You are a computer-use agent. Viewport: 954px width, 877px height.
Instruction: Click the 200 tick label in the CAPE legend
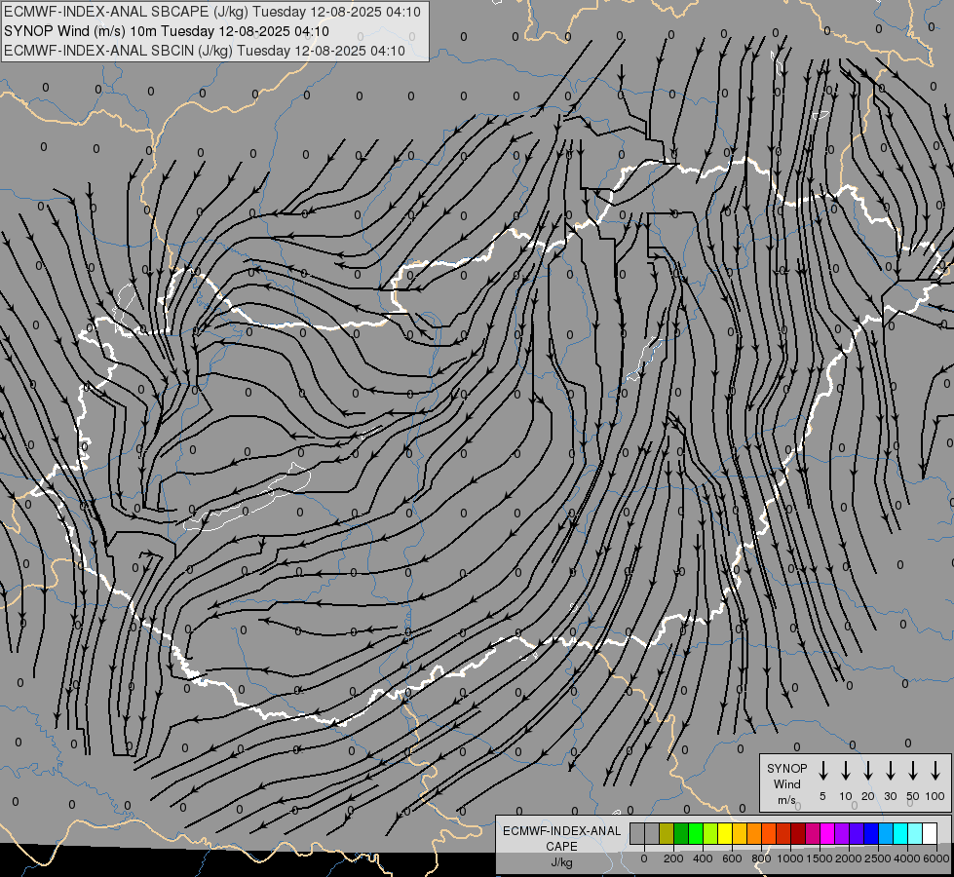pos(673,858)
